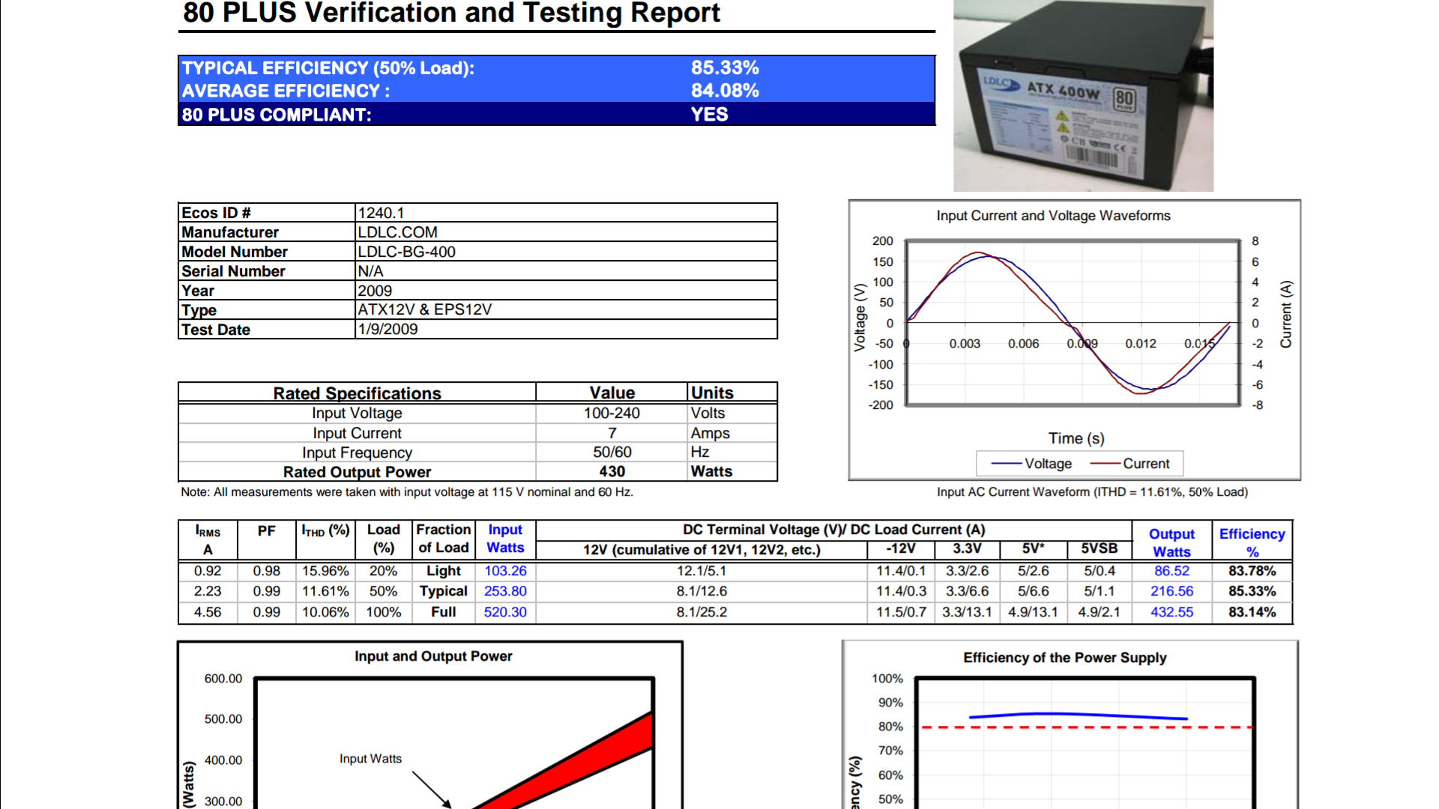Screen dimensions: 1439x809
Task: Click the 80 PLUS COMPLIANT YES value
Action: point(709,115)
